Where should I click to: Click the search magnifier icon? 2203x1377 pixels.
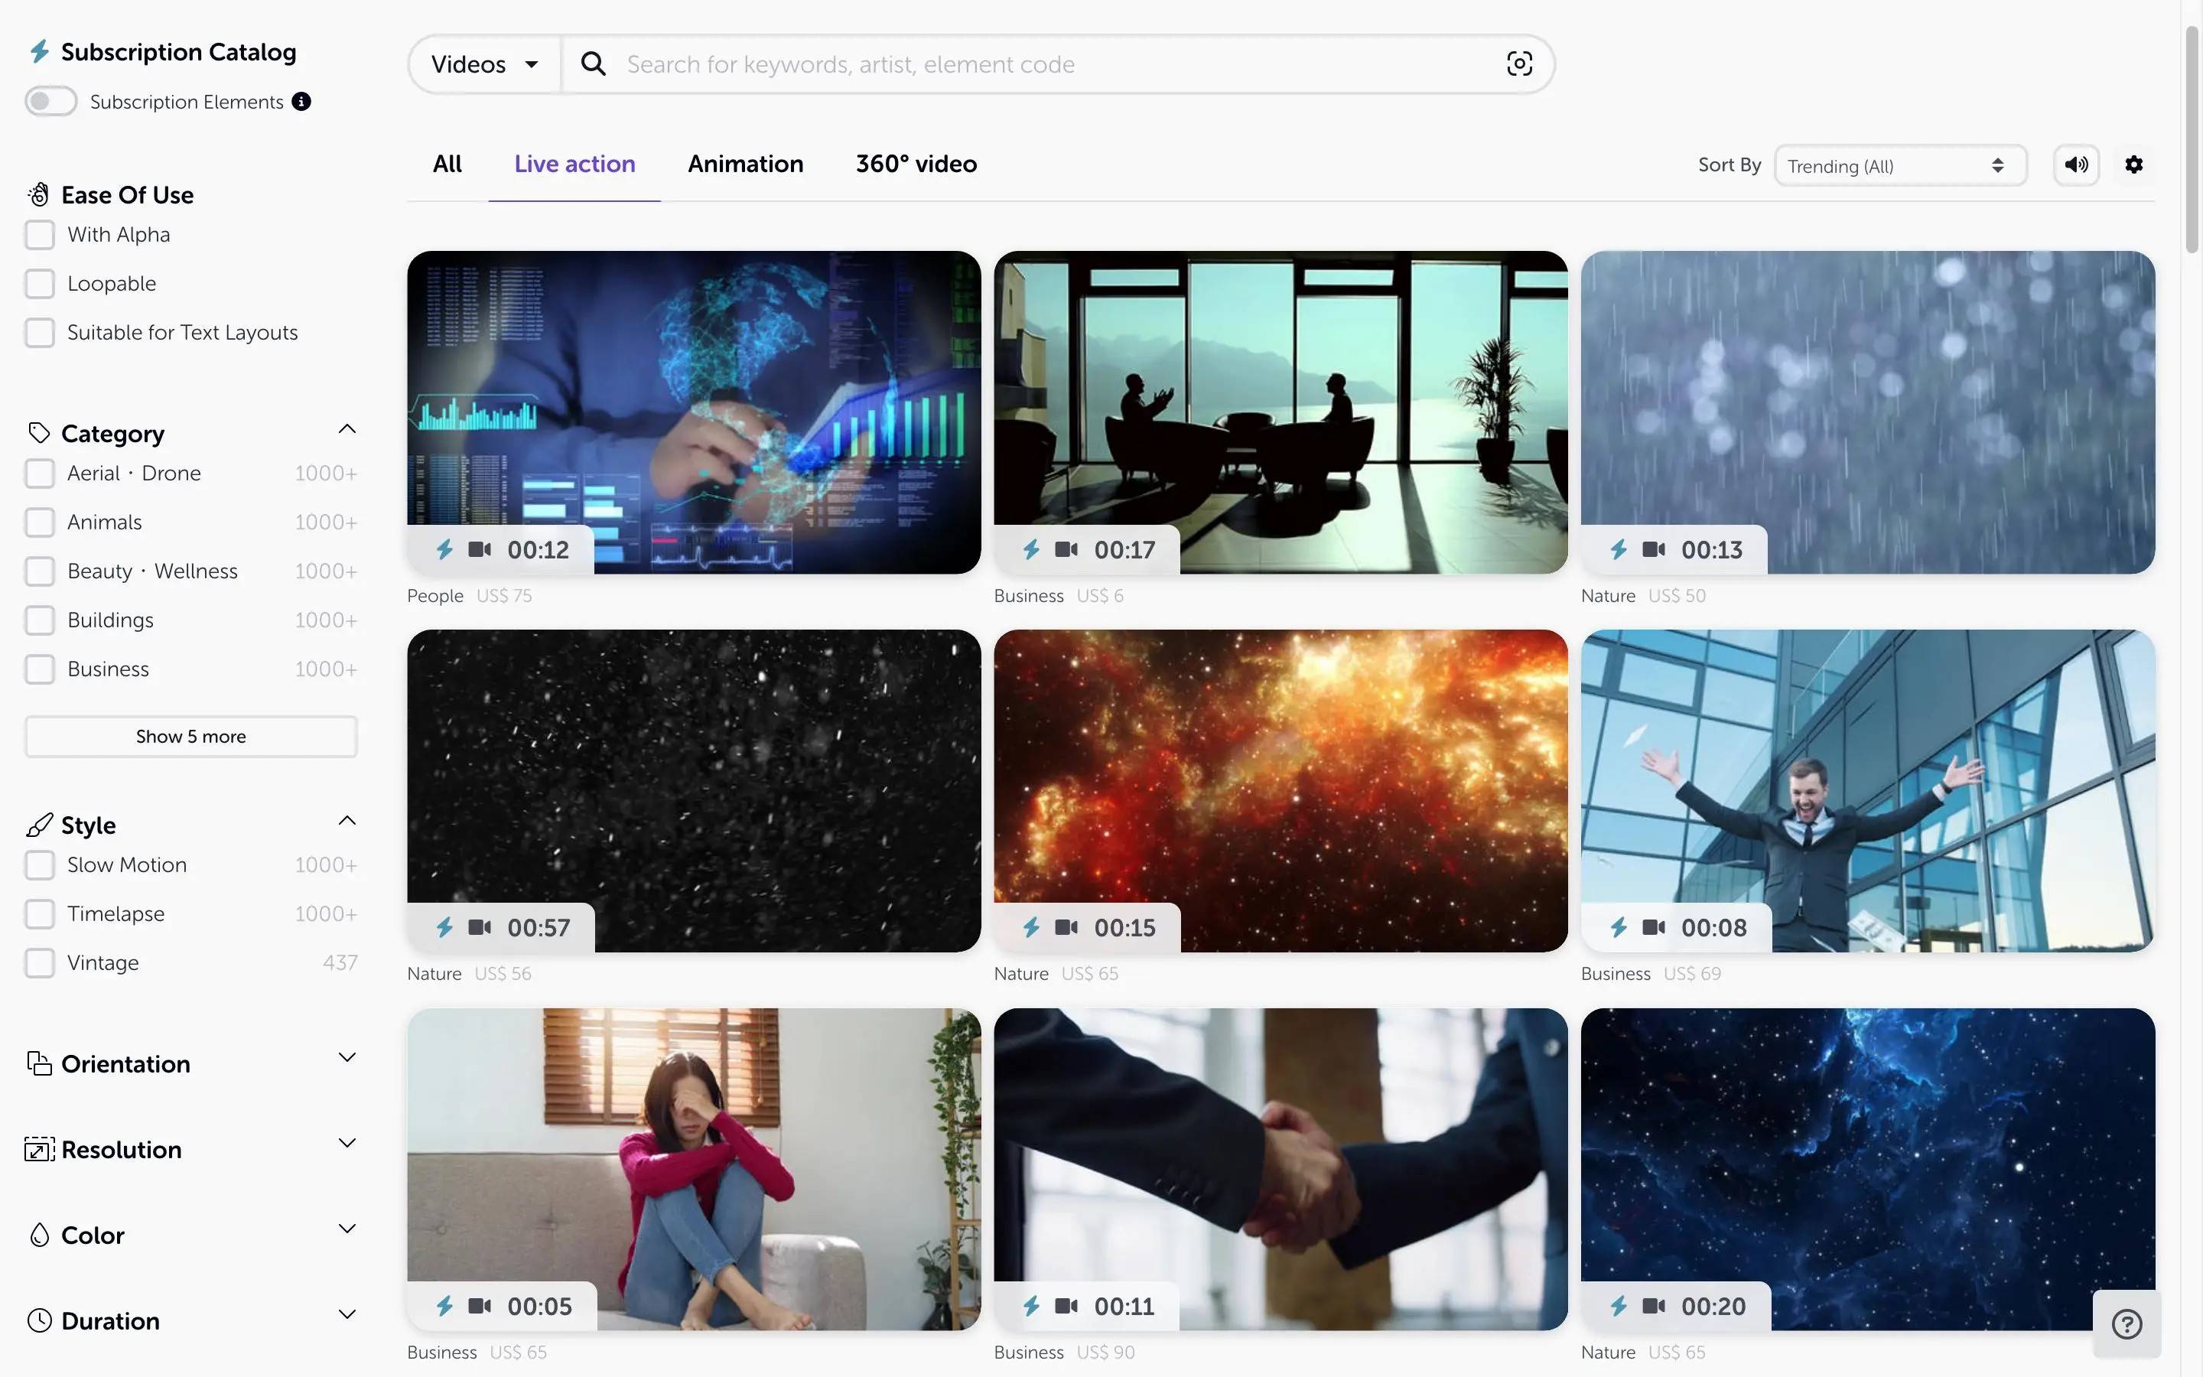click(x=593, y=63)
